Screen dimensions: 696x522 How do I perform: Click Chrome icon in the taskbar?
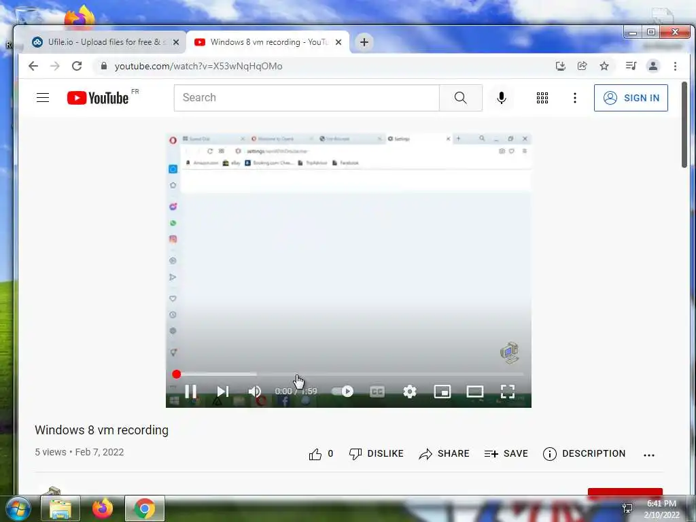pos(145,508)
